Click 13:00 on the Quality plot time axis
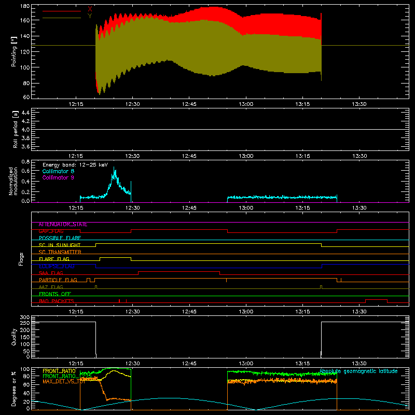 click(246, 364)
